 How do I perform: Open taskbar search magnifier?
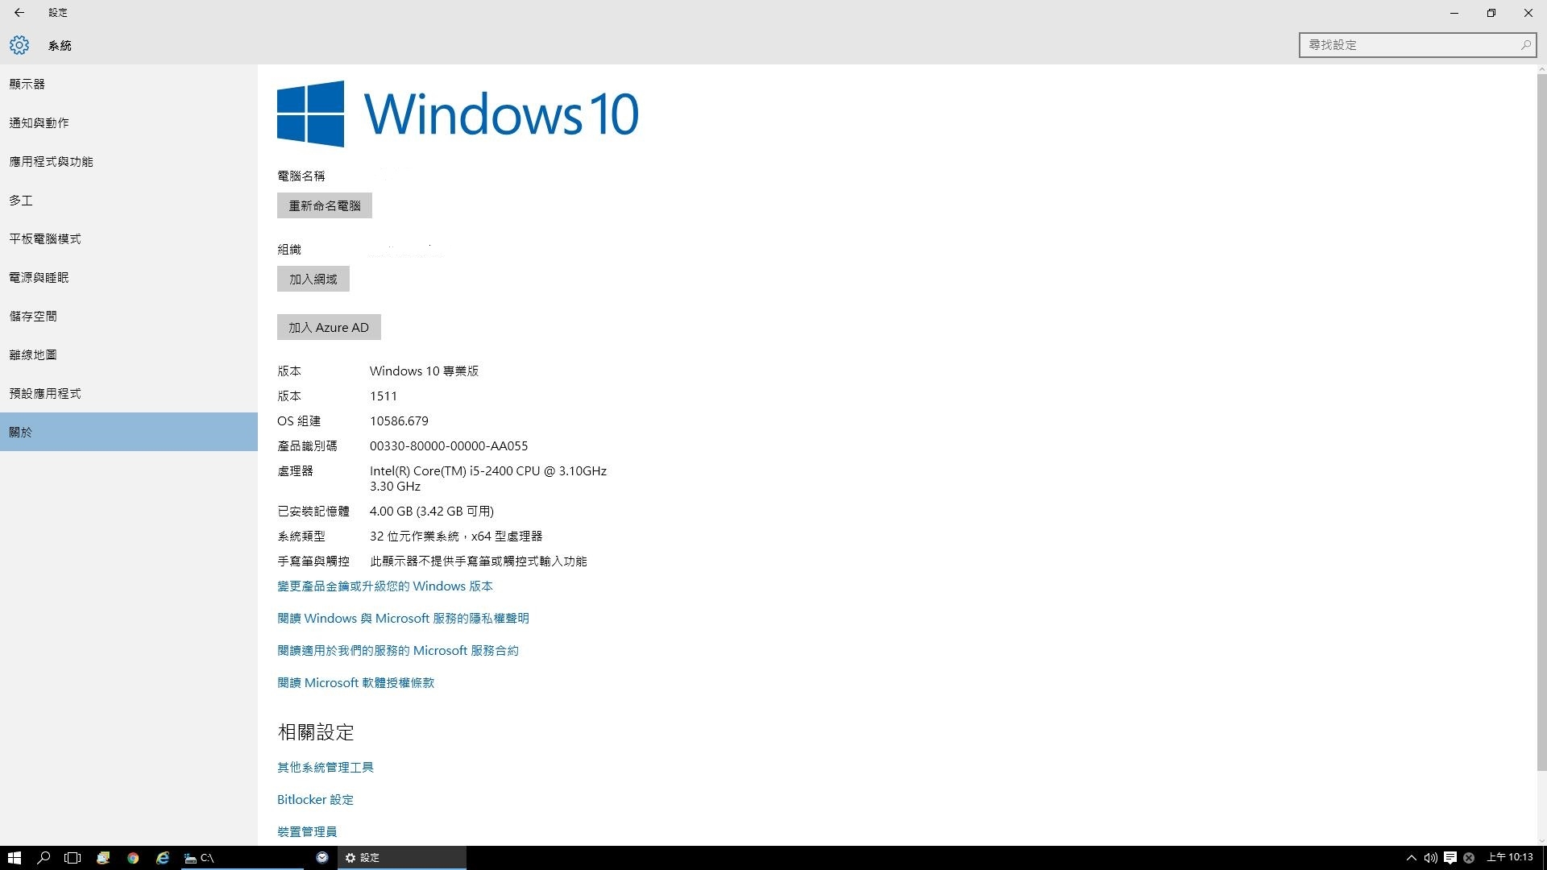coord(44,858)
